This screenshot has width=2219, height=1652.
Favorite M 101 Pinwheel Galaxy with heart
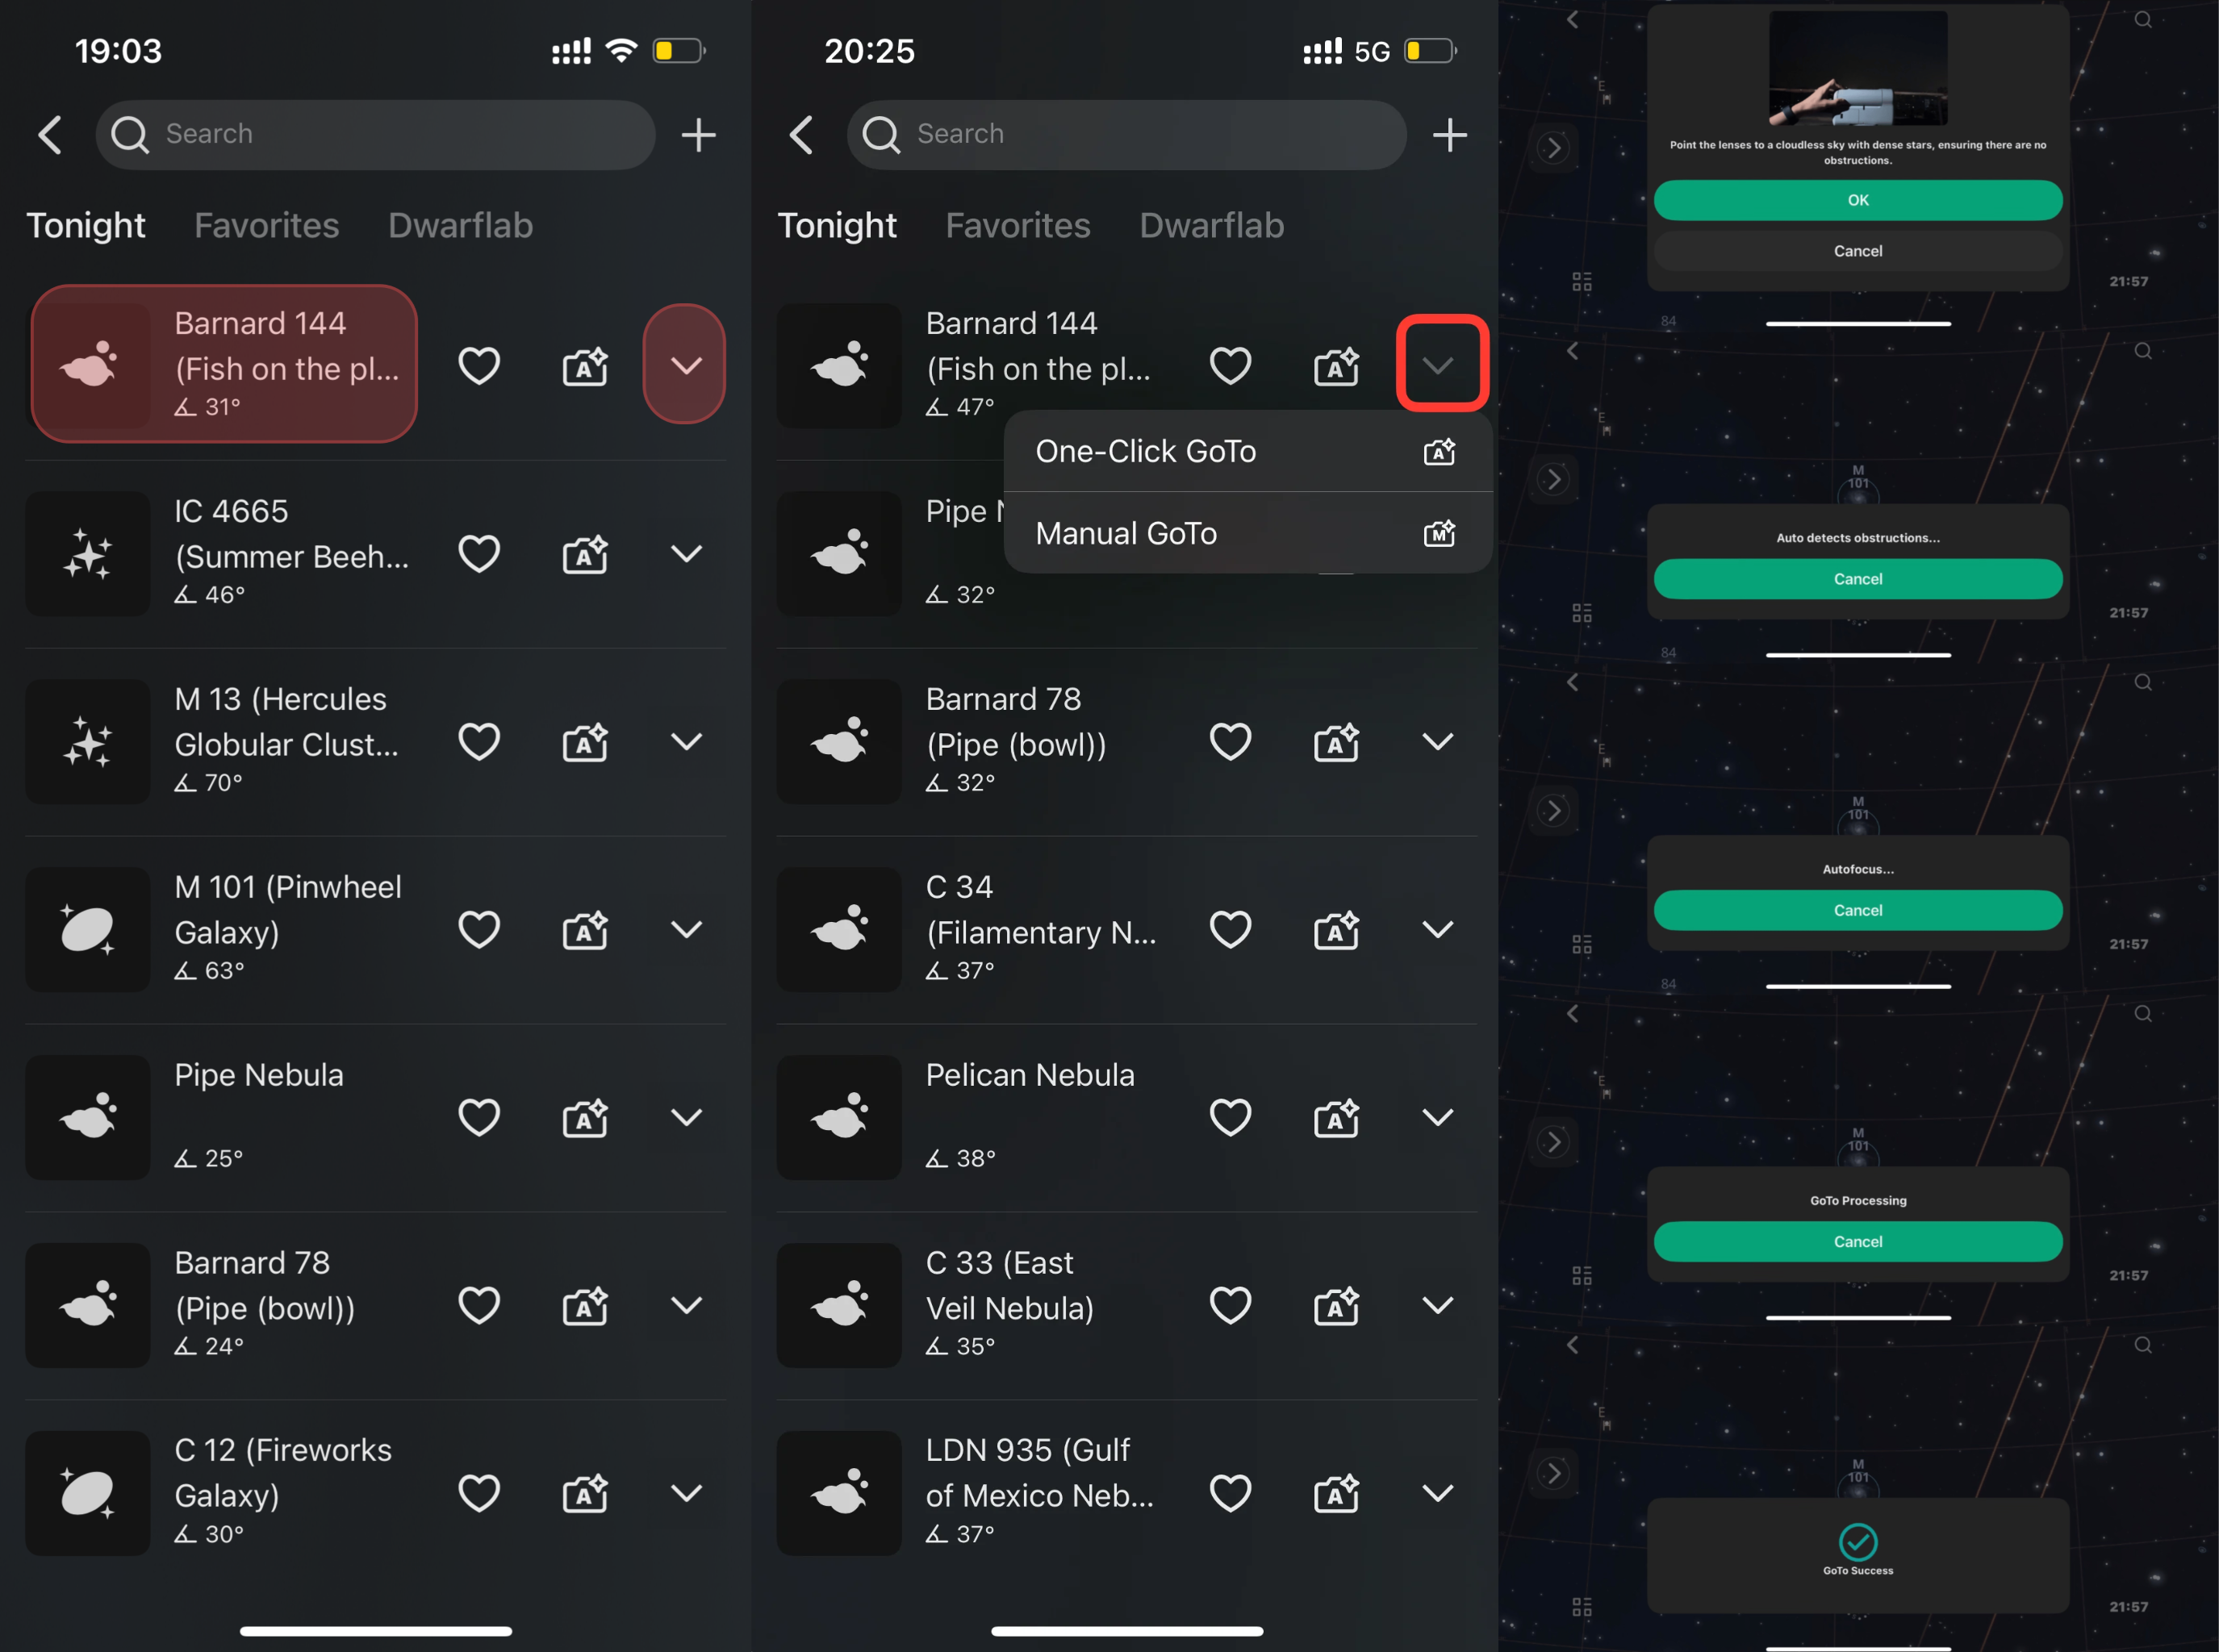point(479,930)
